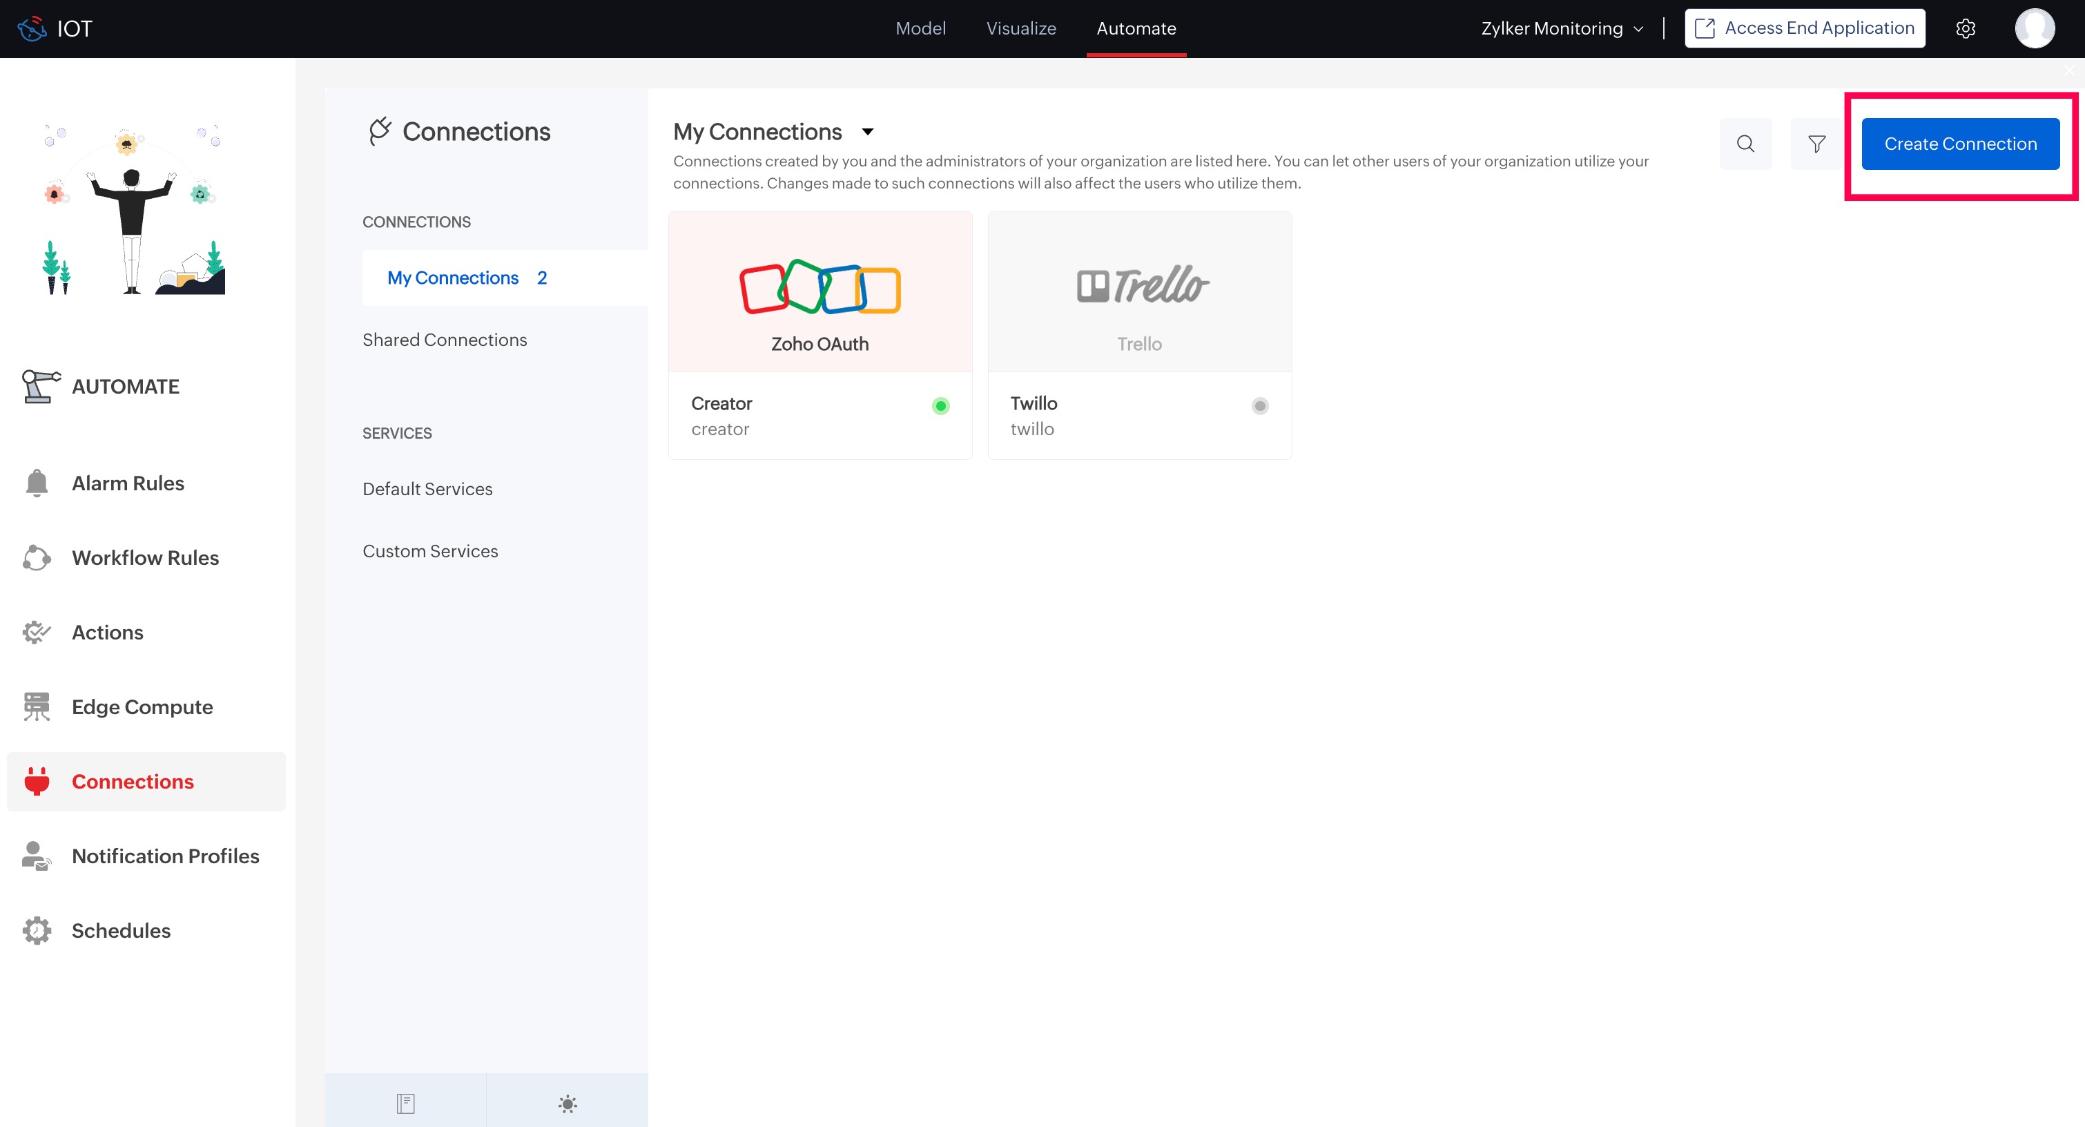Click the search magnifier icon
Image resolution: width=2085 pixels, height=1127 pixels.
point(1745,144)
